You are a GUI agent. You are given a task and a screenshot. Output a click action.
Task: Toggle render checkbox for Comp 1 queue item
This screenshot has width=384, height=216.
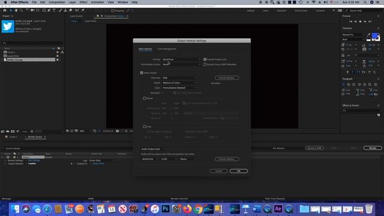(x=8, y=157)
